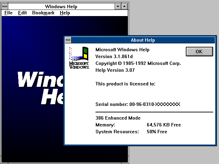Click the Help Version 3.07 text
Screen dimensions: 219x164
[x=115, y=70]
